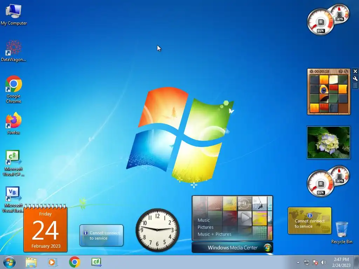Screen dimensions: 359x269
Task: Show the puzzle picture with question-mark icon
Action: coord(340,71)
